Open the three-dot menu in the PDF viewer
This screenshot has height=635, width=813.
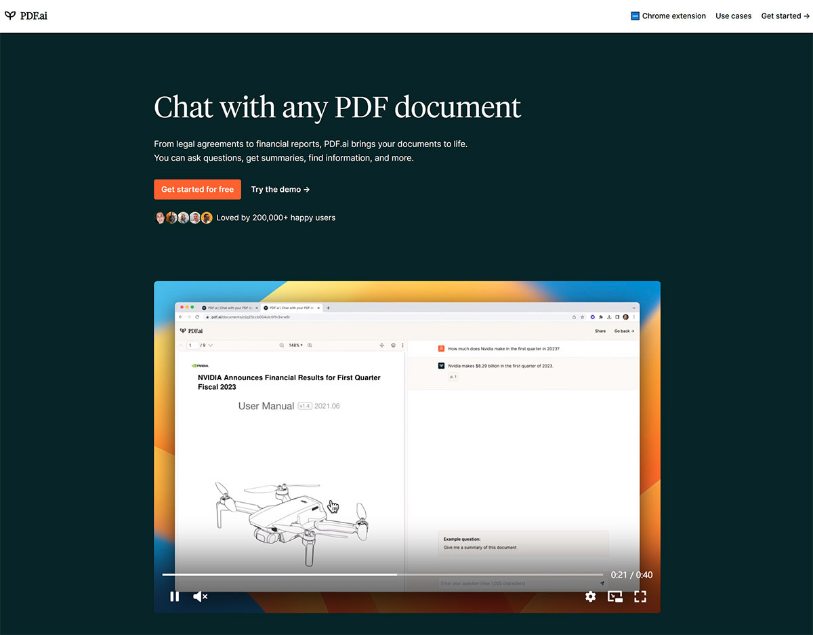tap(402, 345)
